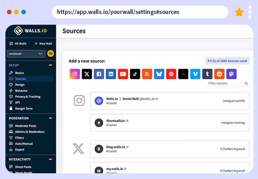Click the large Instagram group icon
Screen dimensions: 258x179
coord(79,101)
